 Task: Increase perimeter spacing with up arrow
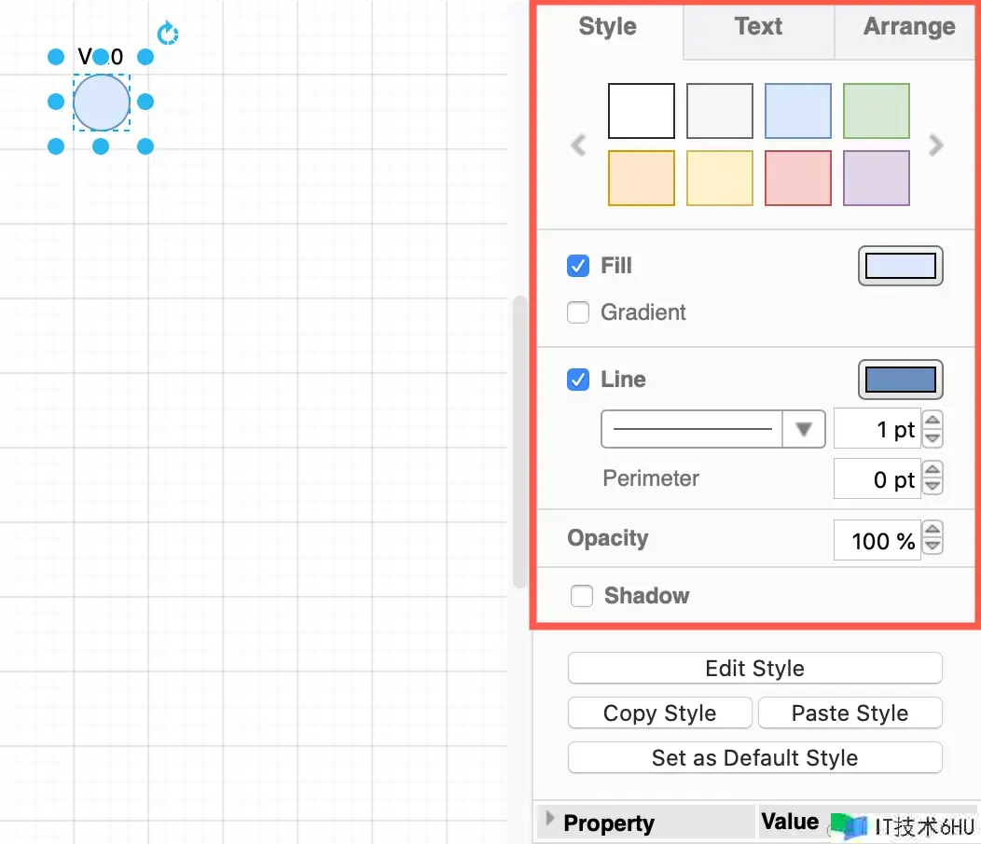933,472
